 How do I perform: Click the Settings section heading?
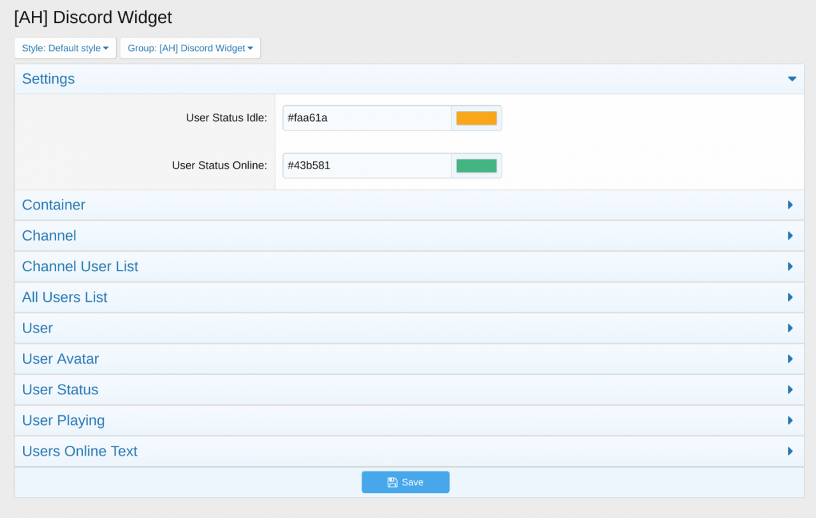pyautogui.click(x=48, y=79)
